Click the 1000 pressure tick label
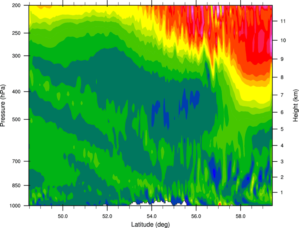 [x=15, y=206]
